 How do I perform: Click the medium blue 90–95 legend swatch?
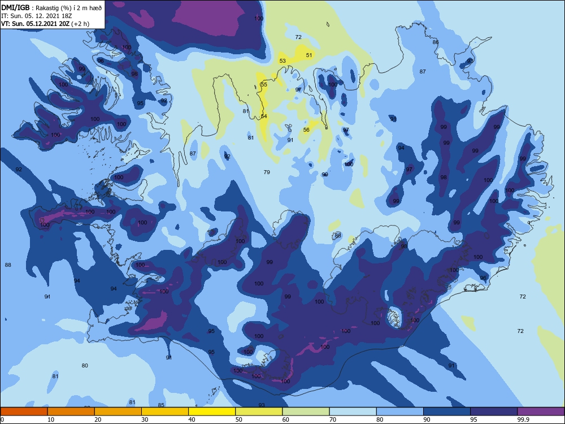447,412
